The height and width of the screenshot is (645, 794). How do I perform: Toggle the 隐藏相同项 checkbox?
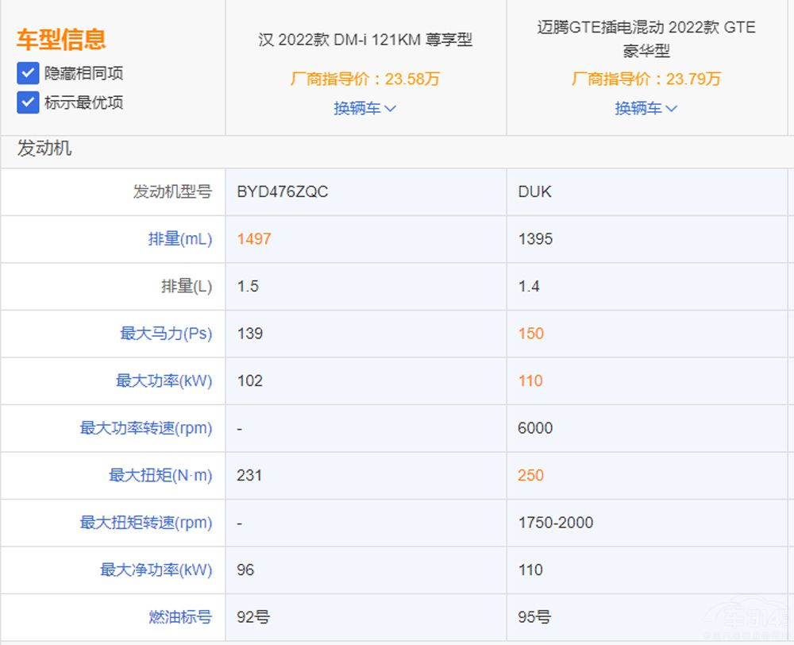pos(28,73)
